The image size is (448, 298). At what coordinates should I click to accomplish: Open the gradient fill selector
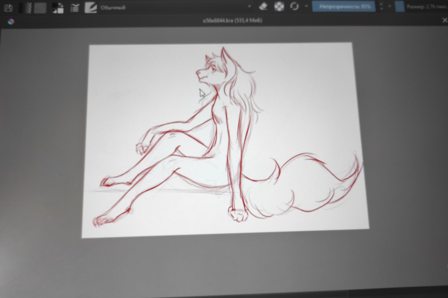(x=25, y=7)
